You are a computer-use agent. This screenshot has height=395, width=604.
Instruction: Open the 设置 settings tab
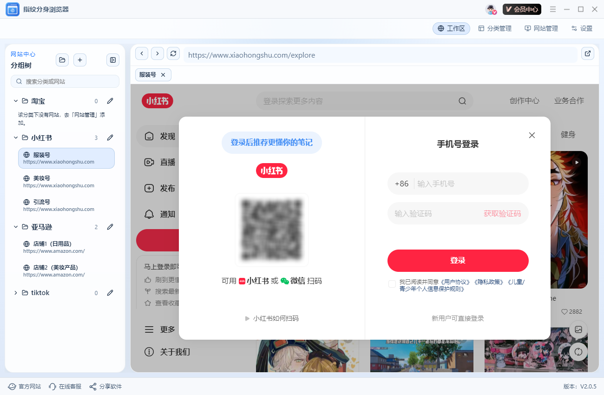coord(582,28)
